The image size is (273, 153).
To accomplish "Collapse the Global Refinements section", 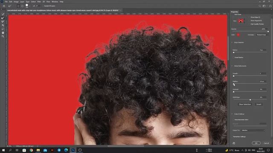I will tap(232, 66).
